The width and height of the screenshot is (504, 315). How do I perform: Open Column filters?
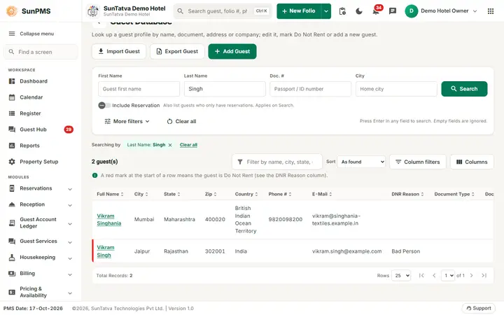(x=417, y=162)
